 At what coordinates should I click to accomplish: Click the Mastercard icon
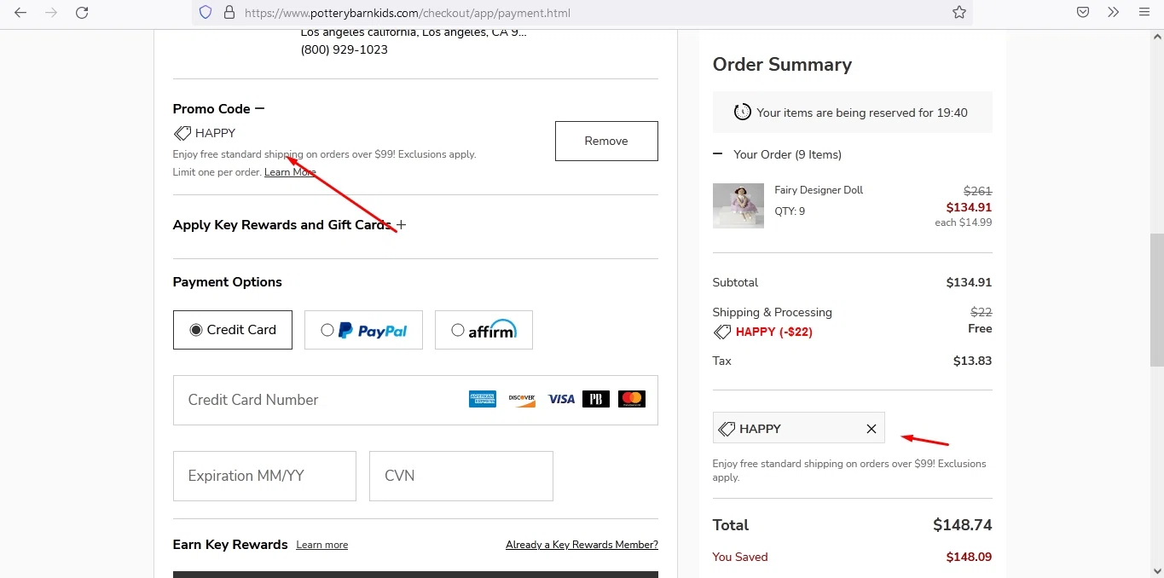click(631, 399)
